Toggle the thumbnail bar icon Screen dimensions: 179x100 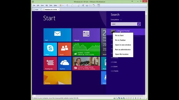point(87,5)
